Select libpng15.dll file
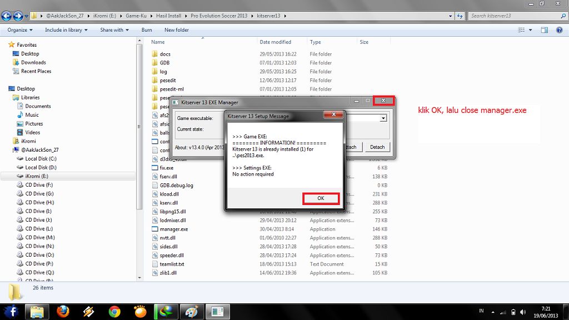Image resolution: width=569 pixels, height=320 pixels. point(173,212)
